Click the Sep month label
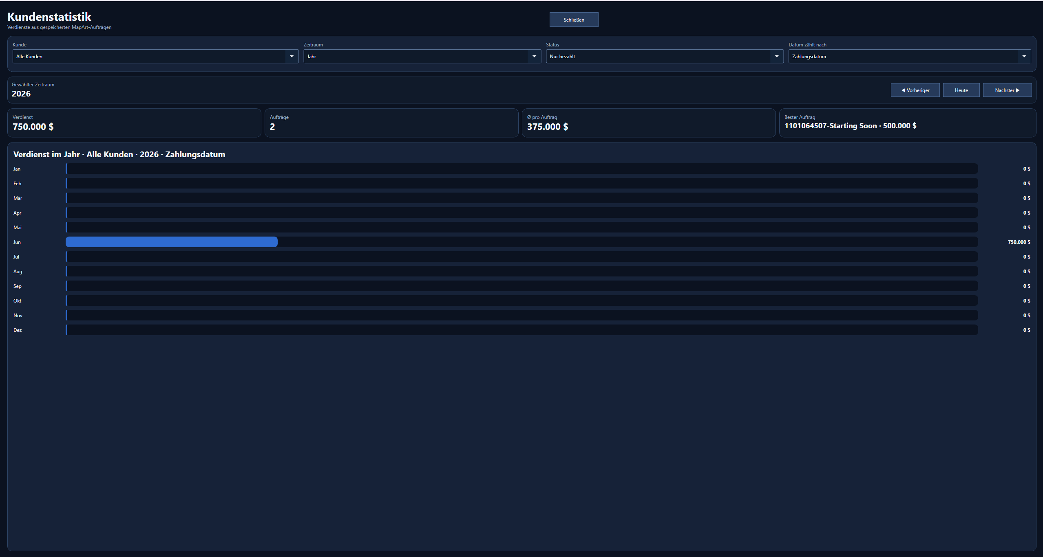This screenshot has height=557, width=1043. pos(17,286)
